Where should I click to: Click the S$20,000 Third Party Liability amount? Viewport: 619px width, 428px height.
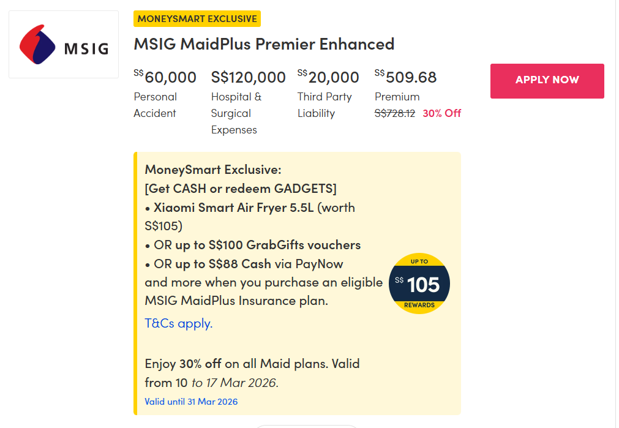pyautogui.click(x=328, y=77)
